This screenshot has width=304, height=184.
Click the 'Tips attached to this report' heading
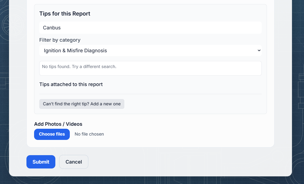tap(71, 84)
